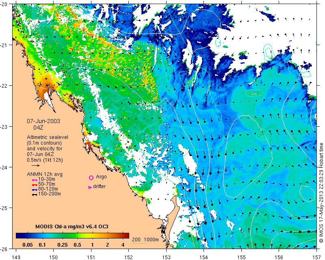Image resolution: width=325 pixels, height=260 pixels.
Task: Click the longitude label '157'
Action: [317, 257]
